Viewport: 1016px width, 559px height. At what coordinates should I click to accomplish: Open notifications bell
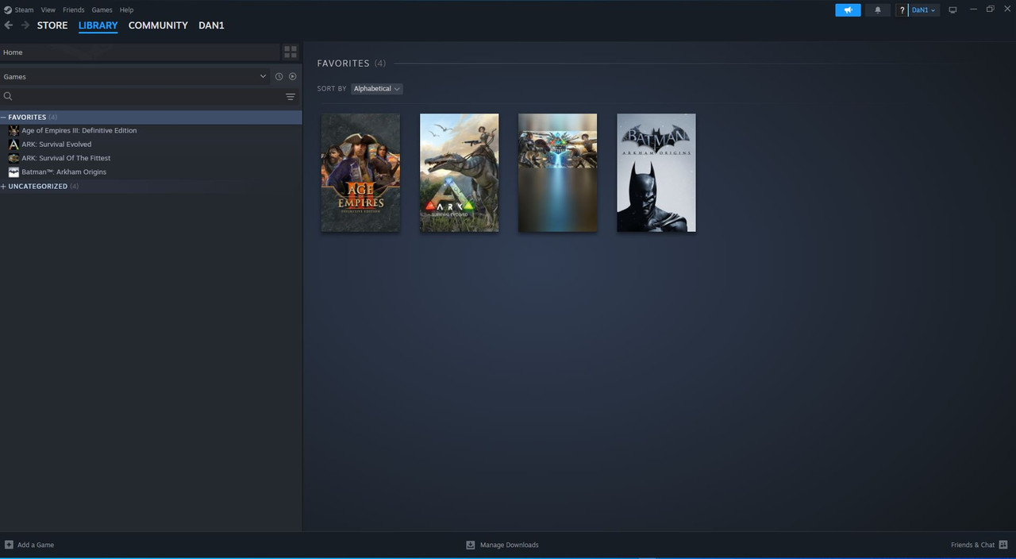877,10
